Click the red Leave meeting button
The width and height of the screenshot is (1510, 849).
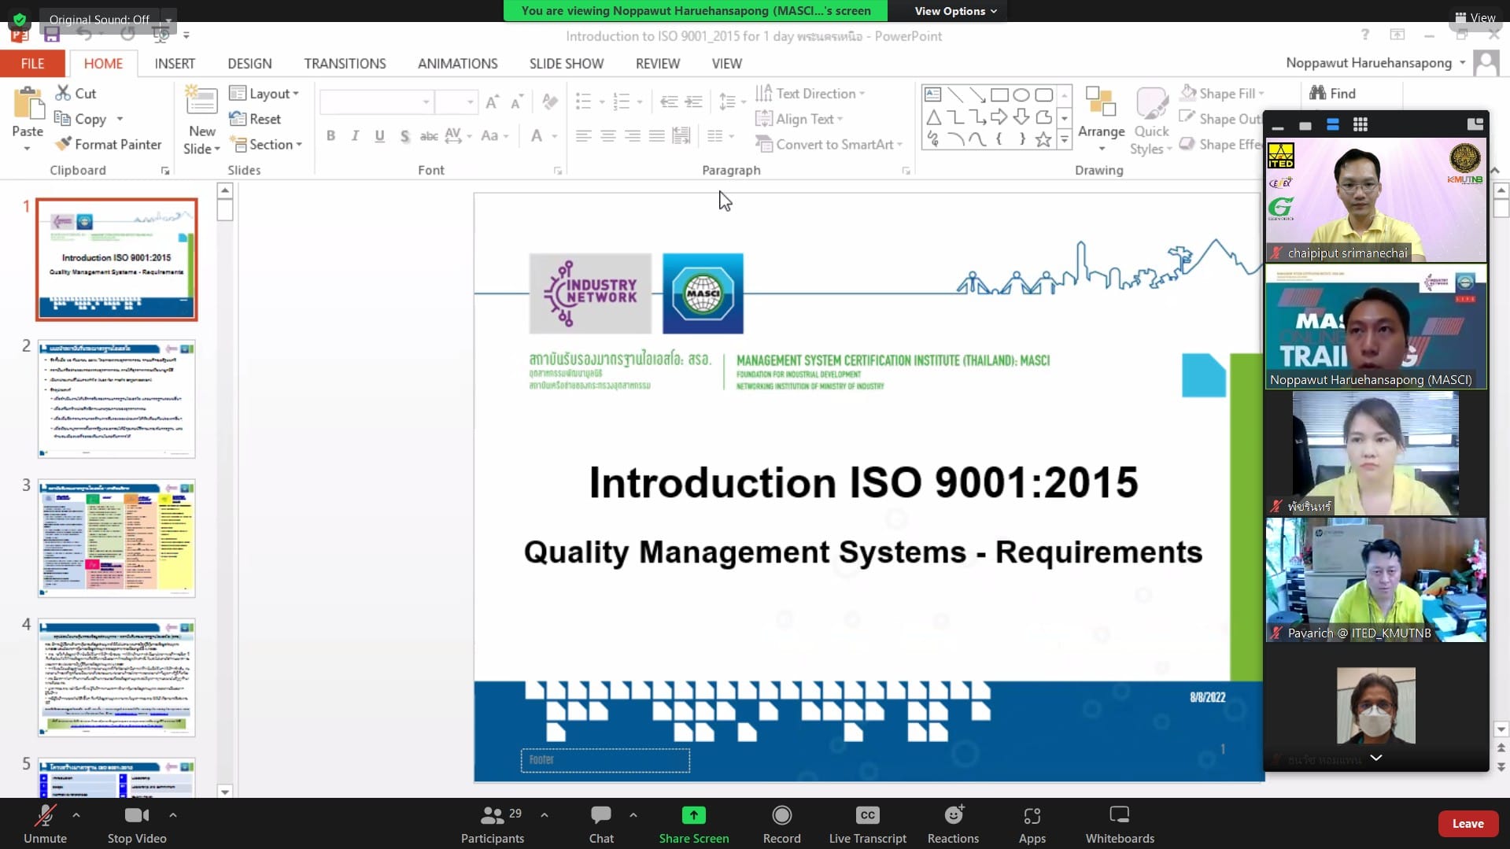point(1468,824)
